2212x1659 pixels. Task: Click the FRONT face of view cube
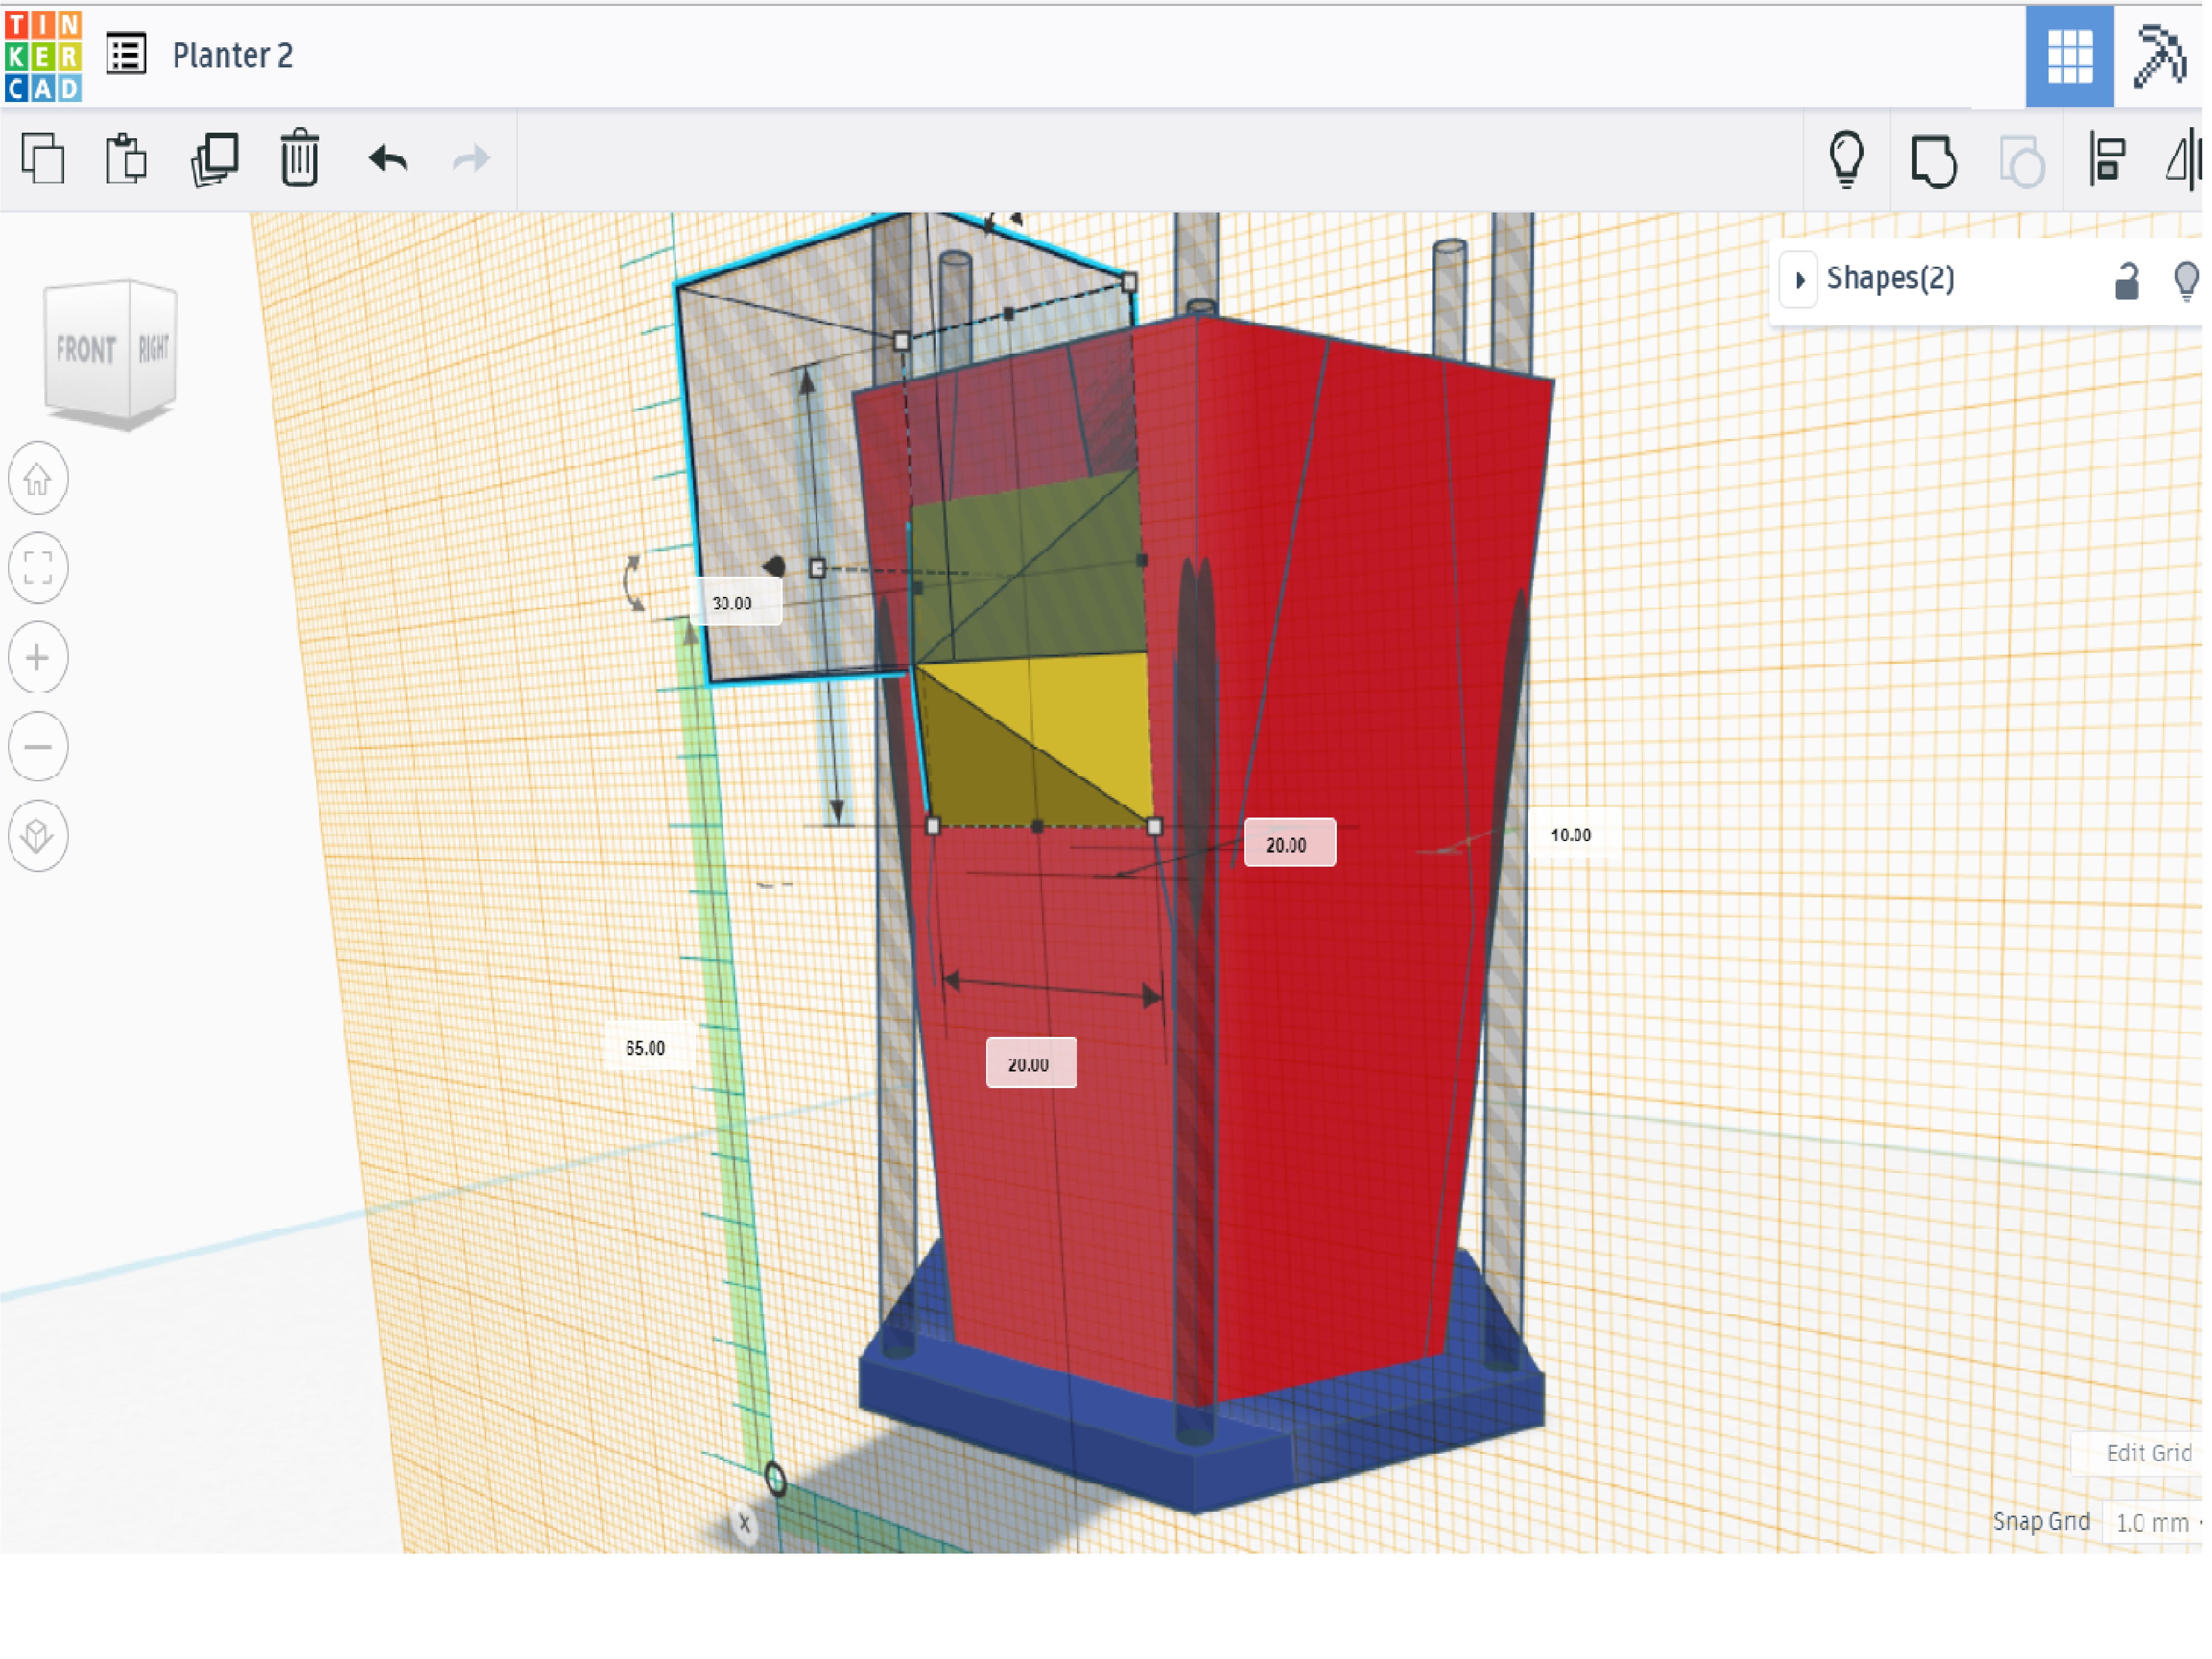[x=87, y=350]
